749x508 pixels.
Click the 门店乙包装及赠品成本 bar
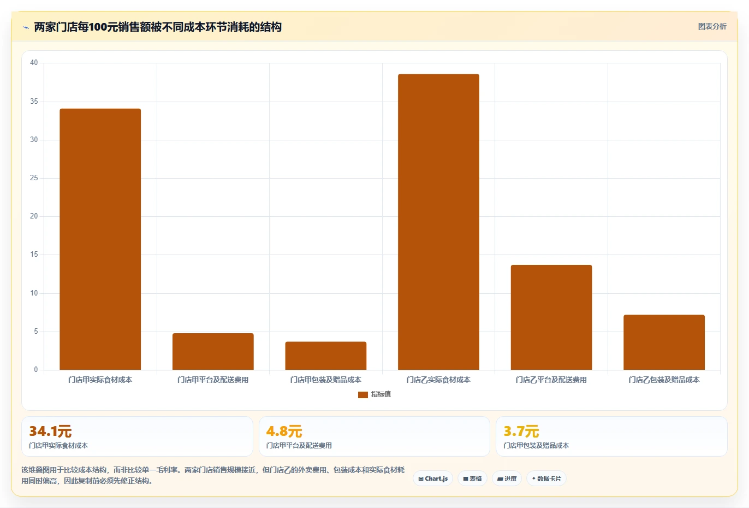[664, 342]
